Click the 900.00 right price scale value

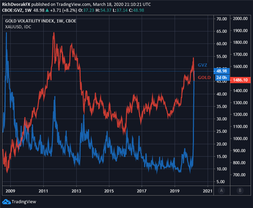point(239,151)
